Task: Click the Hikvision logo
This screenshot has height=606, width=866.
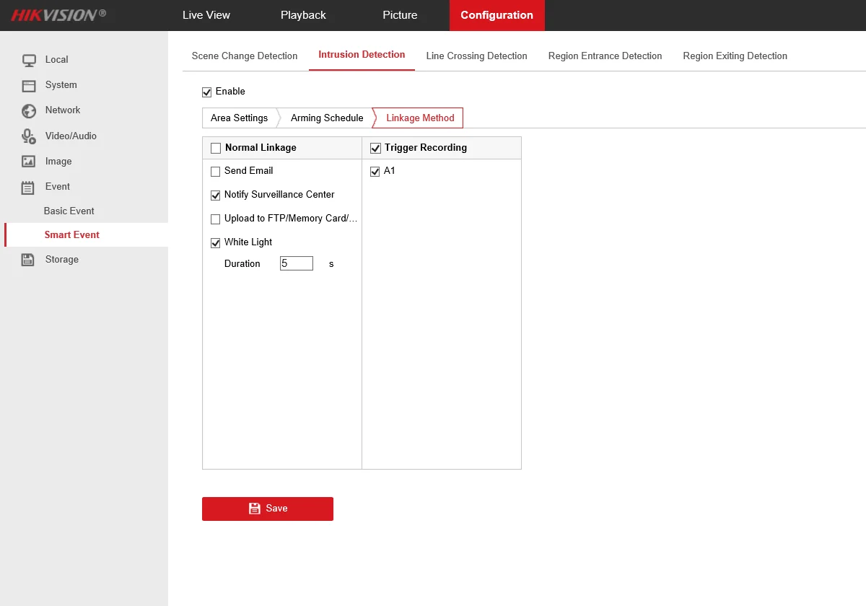Action: click(58, 14)
